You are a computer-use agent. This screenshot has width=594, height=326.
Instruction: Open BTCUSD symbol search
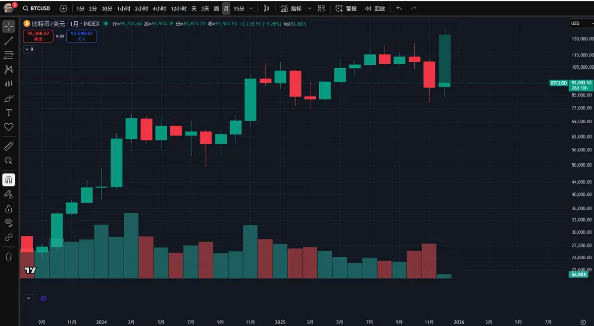[x=37, y=8]
